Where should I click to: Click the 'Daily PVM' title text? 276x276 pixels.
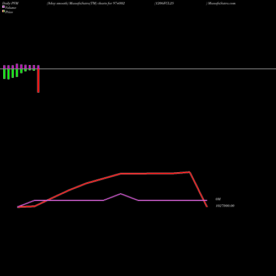point(10,3)
